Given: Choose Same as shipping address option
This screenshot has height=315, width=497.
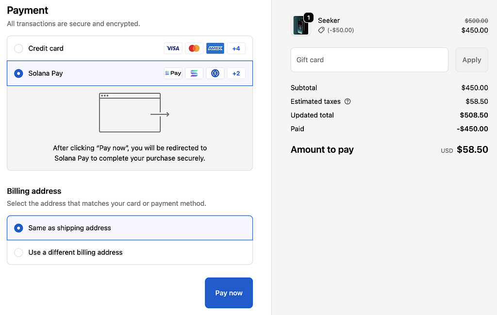Looking at the screenshot, I should [x=18, y=228].
